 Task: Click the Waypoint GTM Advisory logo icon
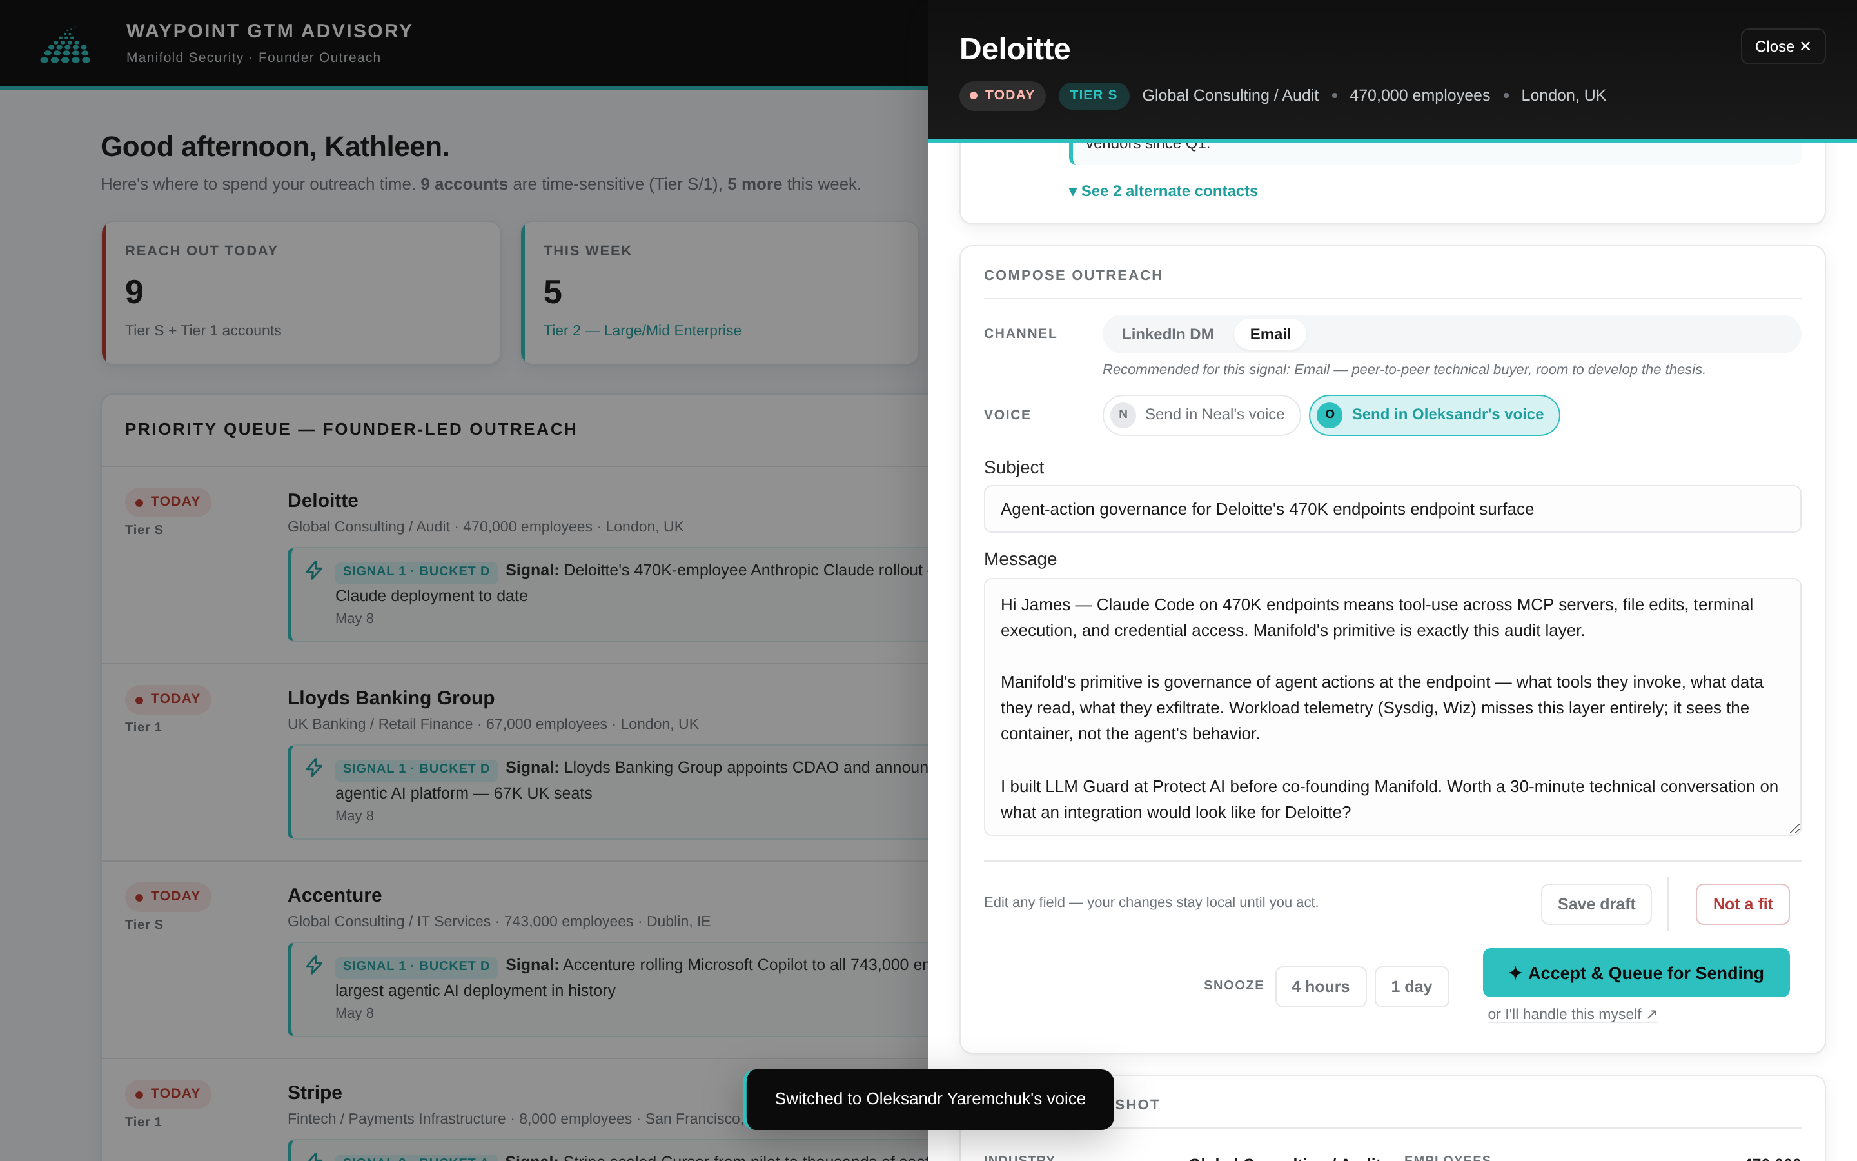(x=65, y=46)
